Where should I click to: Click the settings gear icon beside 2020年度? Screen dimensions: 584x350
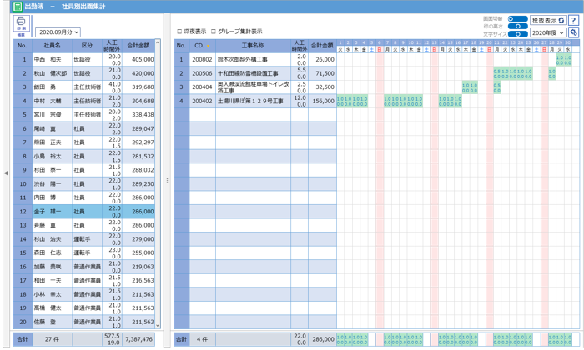click(x=574, y=32)
